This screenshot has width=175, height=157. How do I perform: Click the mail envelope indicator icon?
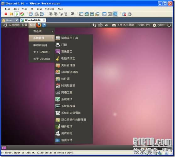[114, 25]
